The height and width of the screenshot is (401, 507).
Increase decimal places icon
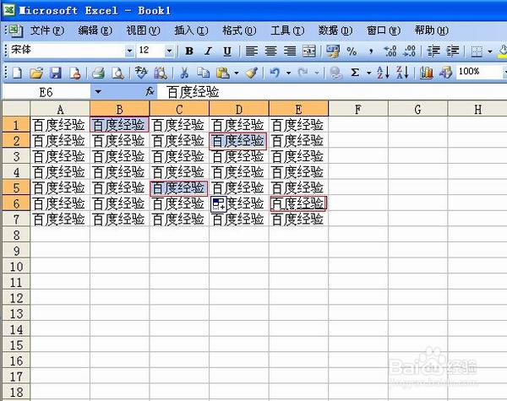pos(390,51)
